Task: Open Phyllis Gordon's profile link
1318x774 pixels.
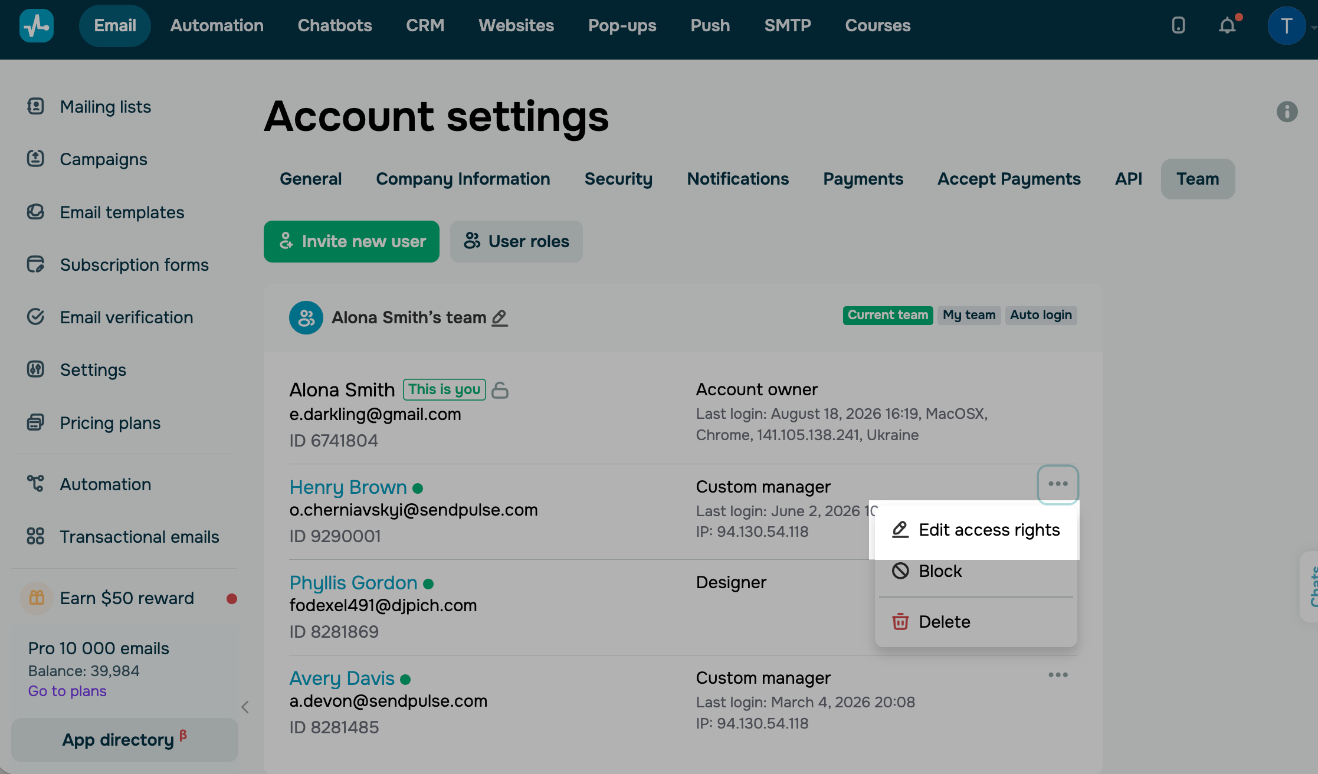Action: (x=353, y=583)
